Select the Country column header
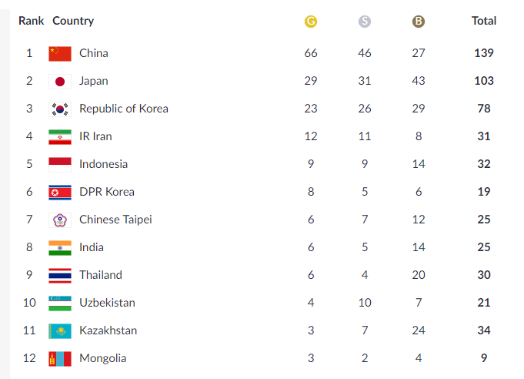 pos(73,21)
